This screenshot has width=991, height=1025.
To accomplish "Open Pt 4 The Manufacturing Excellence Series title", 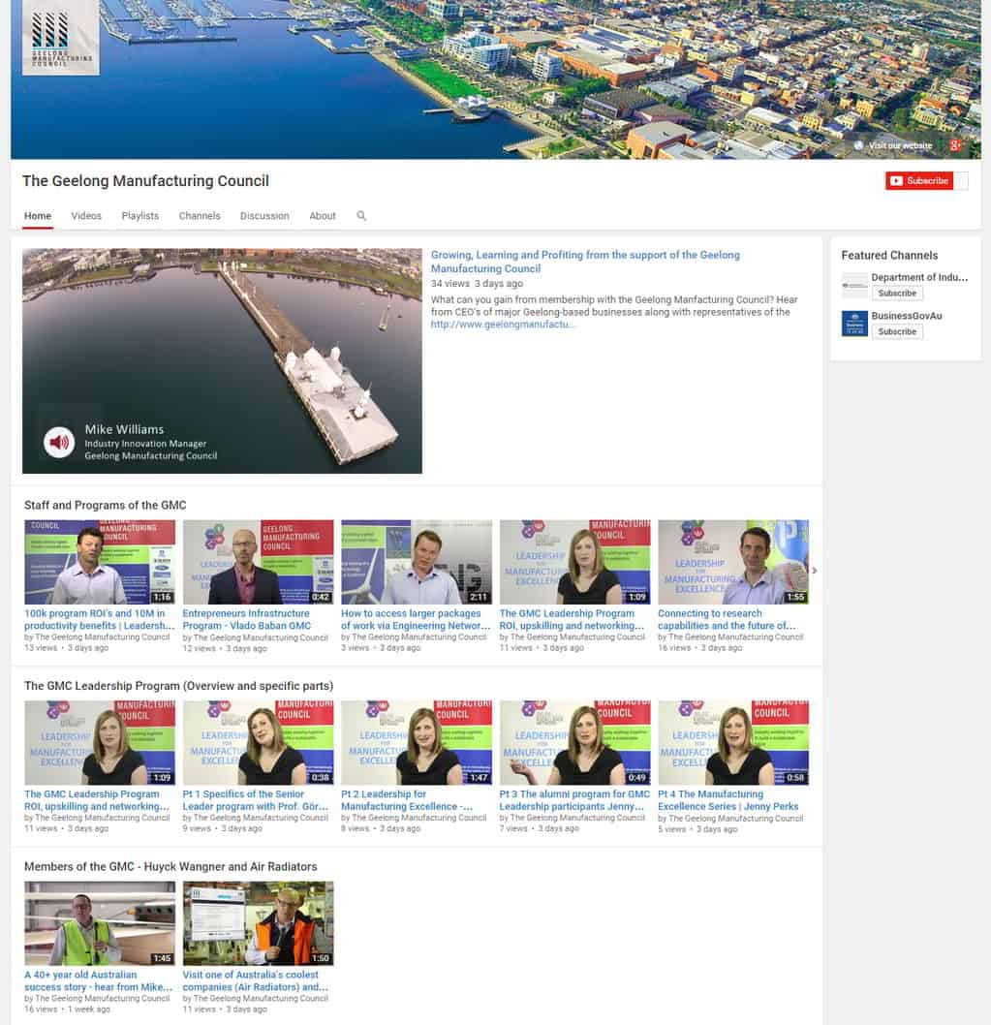I will point(728,799).
